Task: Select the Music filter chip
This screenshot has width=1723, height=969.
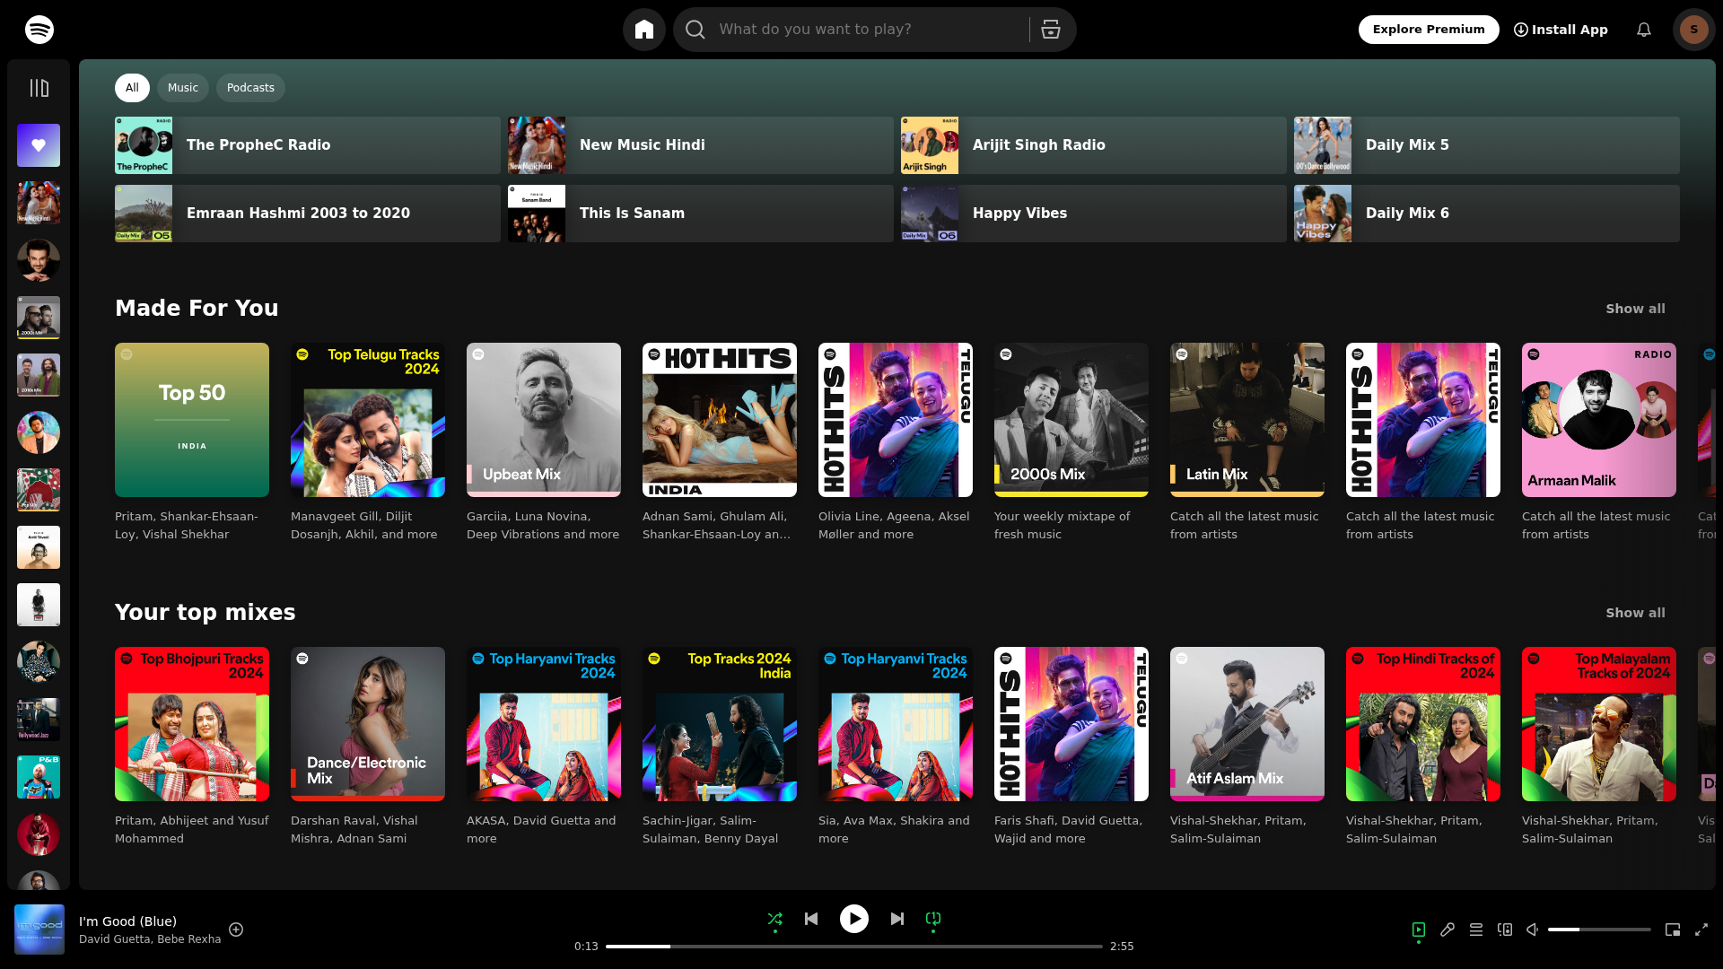Action: pos(183,88)
